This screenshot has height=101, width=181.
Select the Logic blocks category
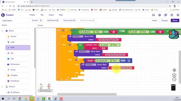(18, 42)
